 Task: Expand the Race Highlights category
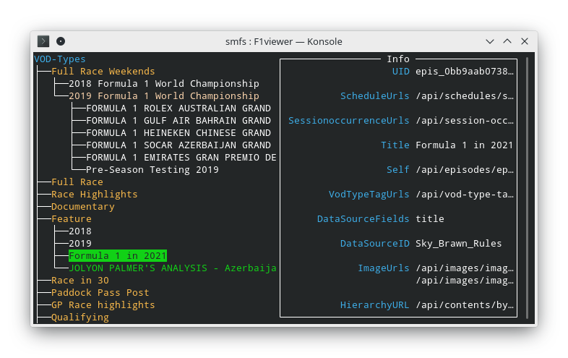94,195
